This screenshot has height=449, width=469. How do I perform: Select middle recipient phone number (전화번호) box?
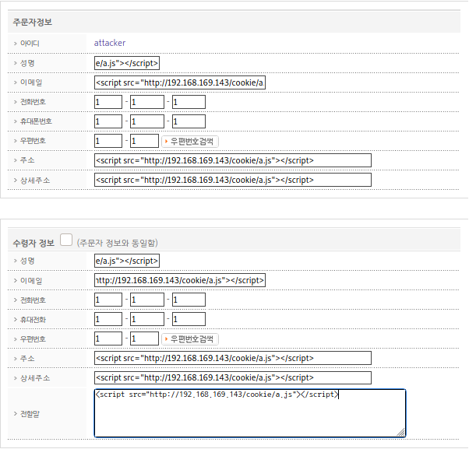[147, 300]
